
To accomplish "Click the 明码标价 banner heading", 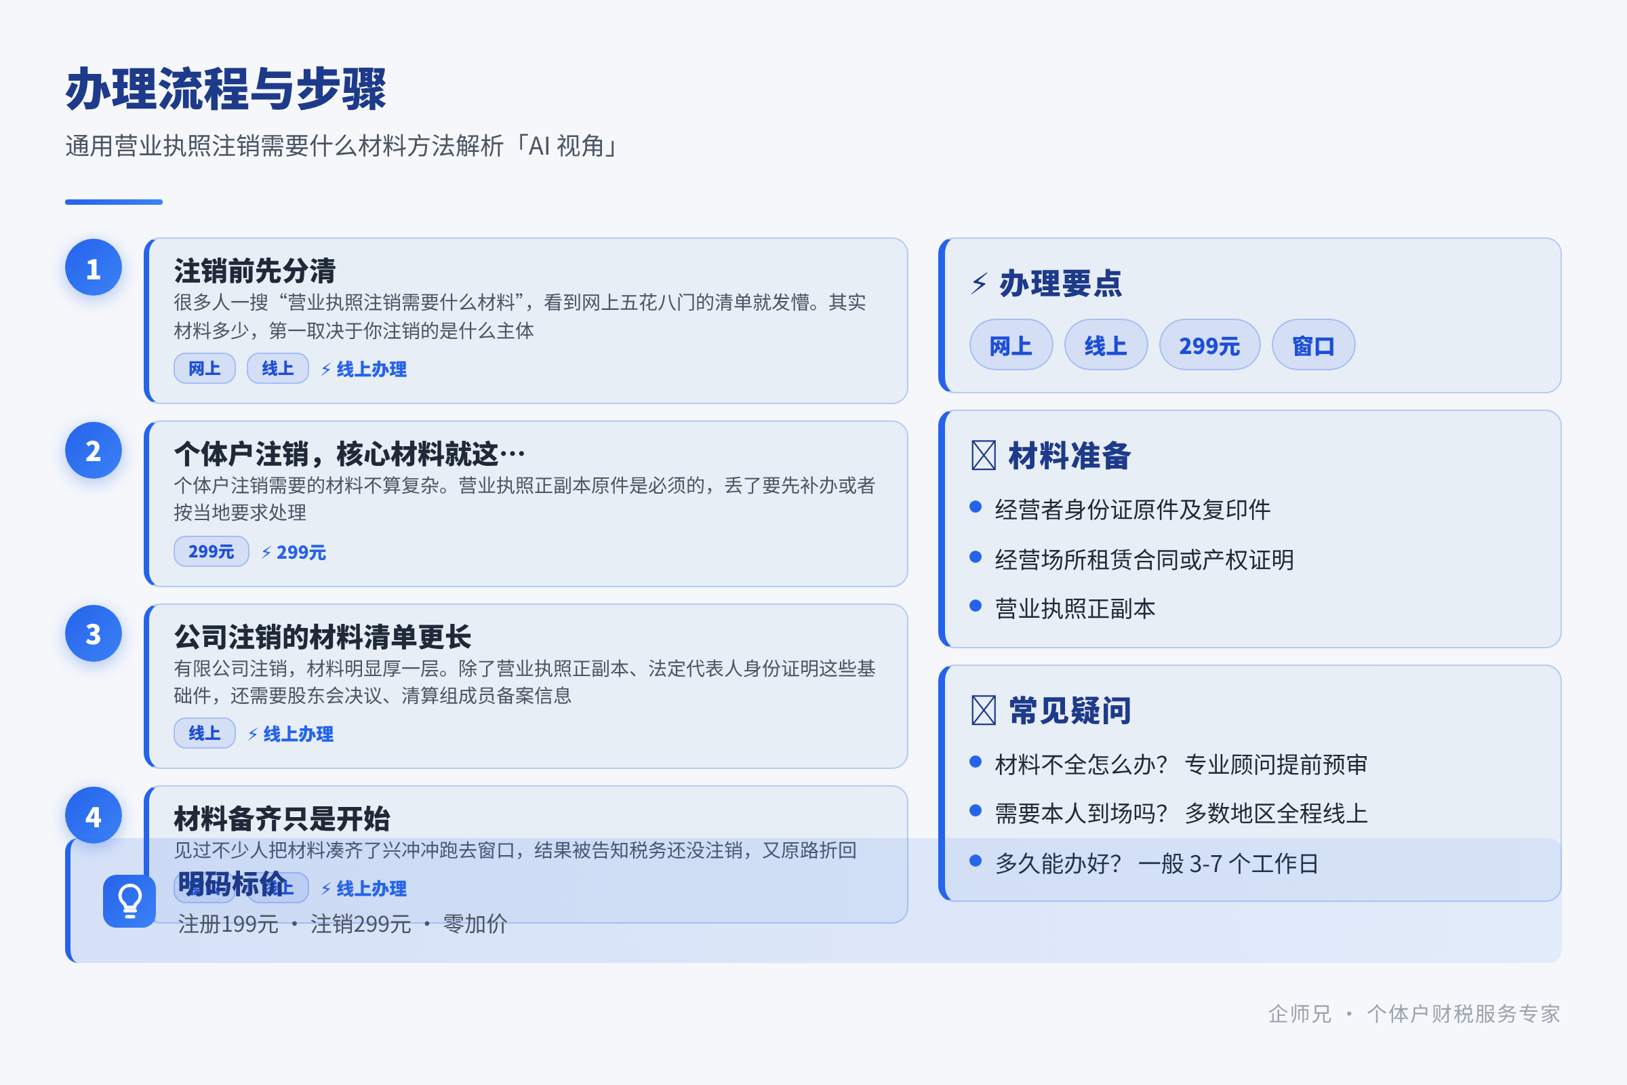I will click(232, 884).
